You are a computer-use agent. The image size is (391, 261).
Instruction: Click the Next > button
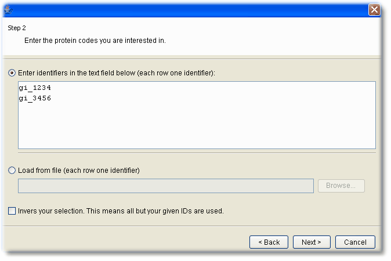point(312,242)
